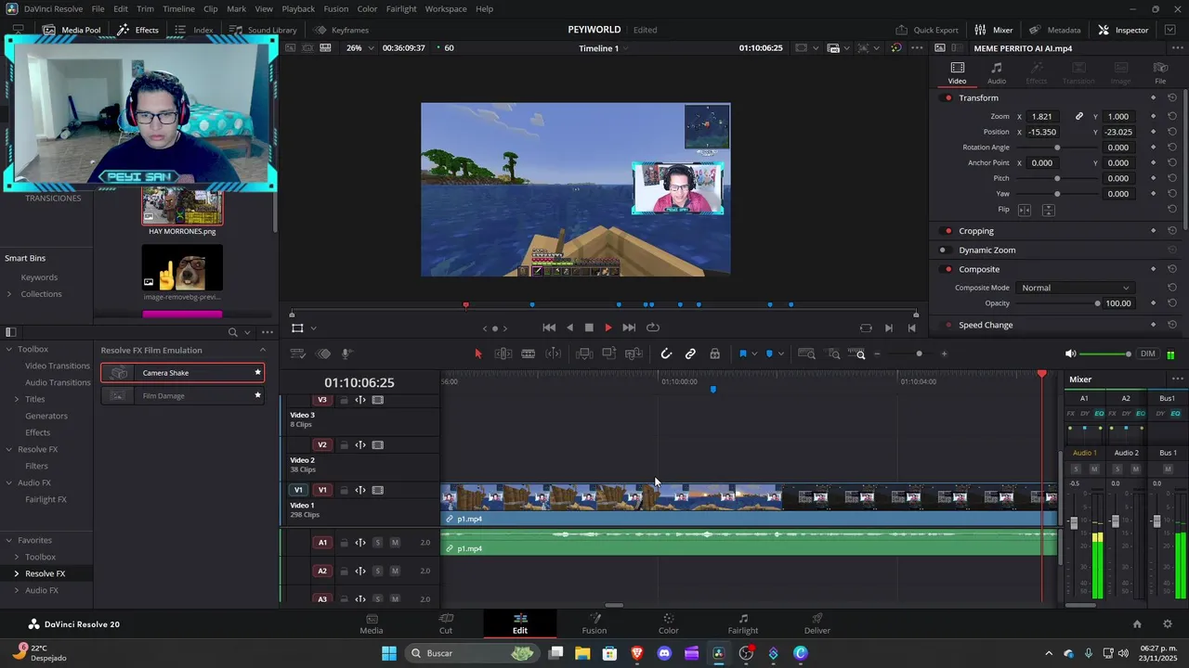Adjust the monitor volume slider
Image resolution: width=1189 pixels, height=668 pixels.
1105,353
